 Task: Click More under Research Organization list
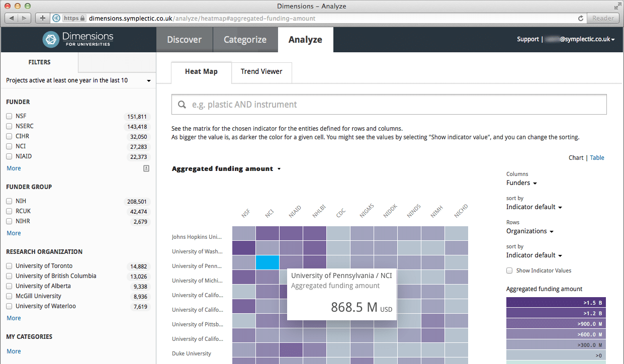[14, 318]
